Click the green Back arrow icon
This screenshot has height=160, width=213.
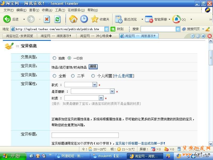click(7, 19)
